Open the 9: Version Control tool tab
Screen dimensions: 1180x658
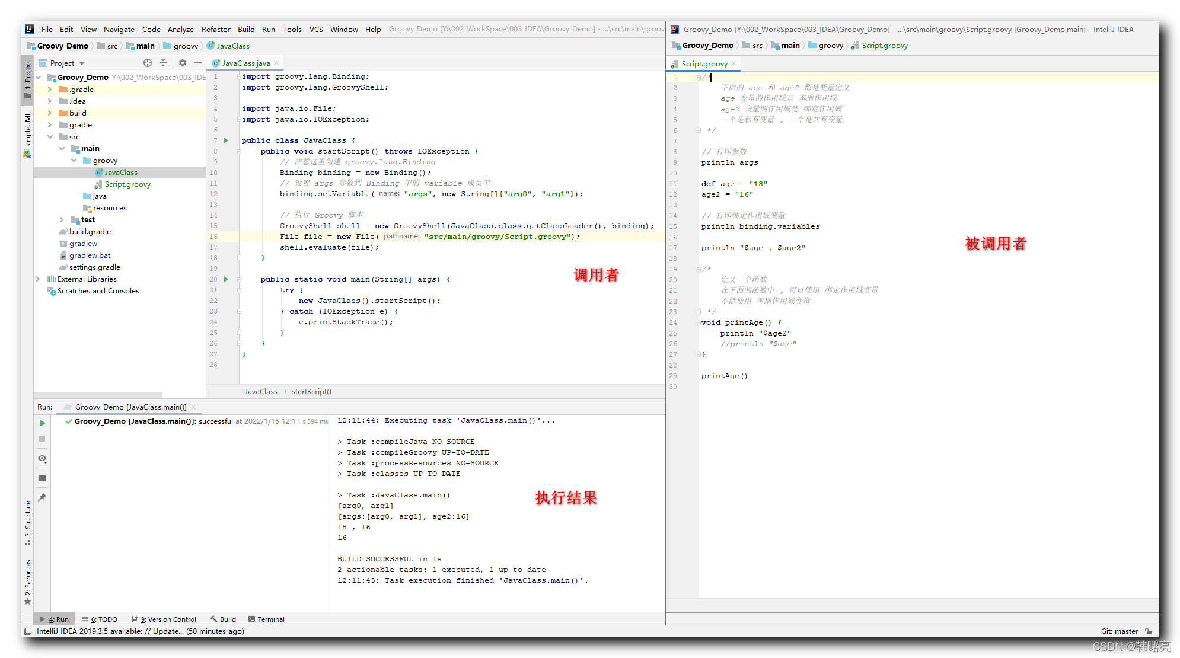164,619
